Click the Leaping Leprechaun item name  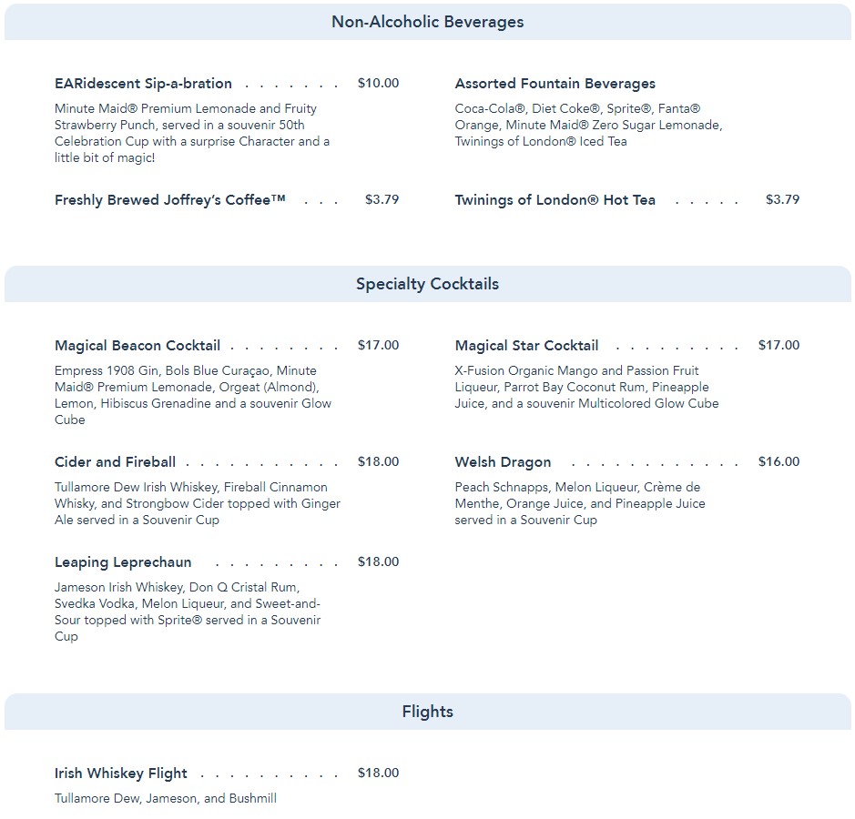[123, 562]
